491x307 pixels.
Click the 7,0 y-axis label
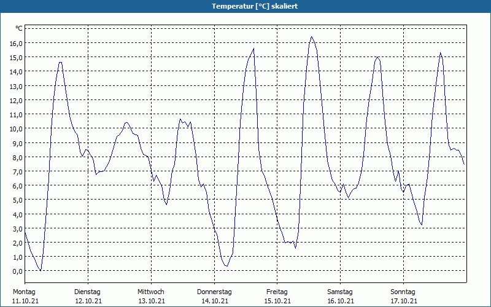click(x=19, y=172)
